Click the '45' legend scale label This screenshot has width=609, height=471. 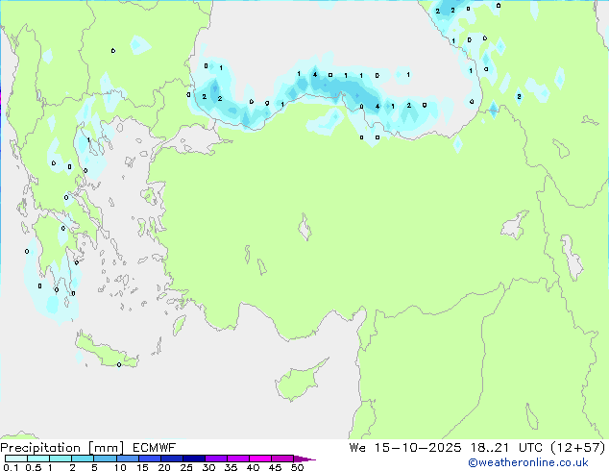click(x=275, y=467)
